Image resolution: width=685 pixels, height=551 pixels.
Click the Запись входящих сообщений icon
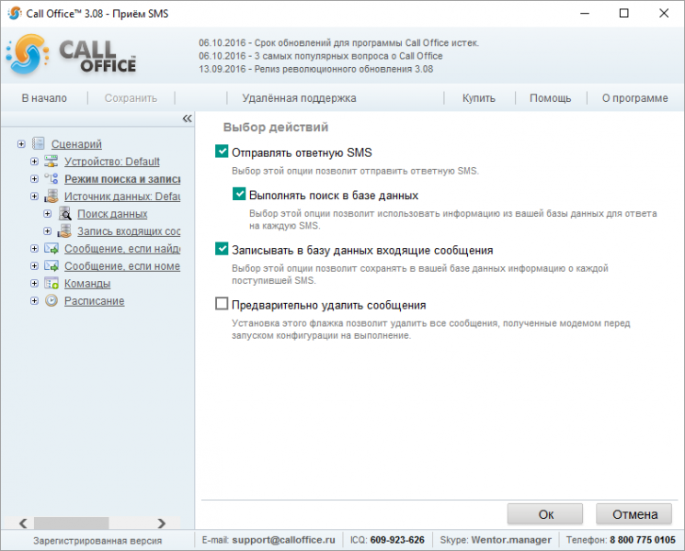64,231
